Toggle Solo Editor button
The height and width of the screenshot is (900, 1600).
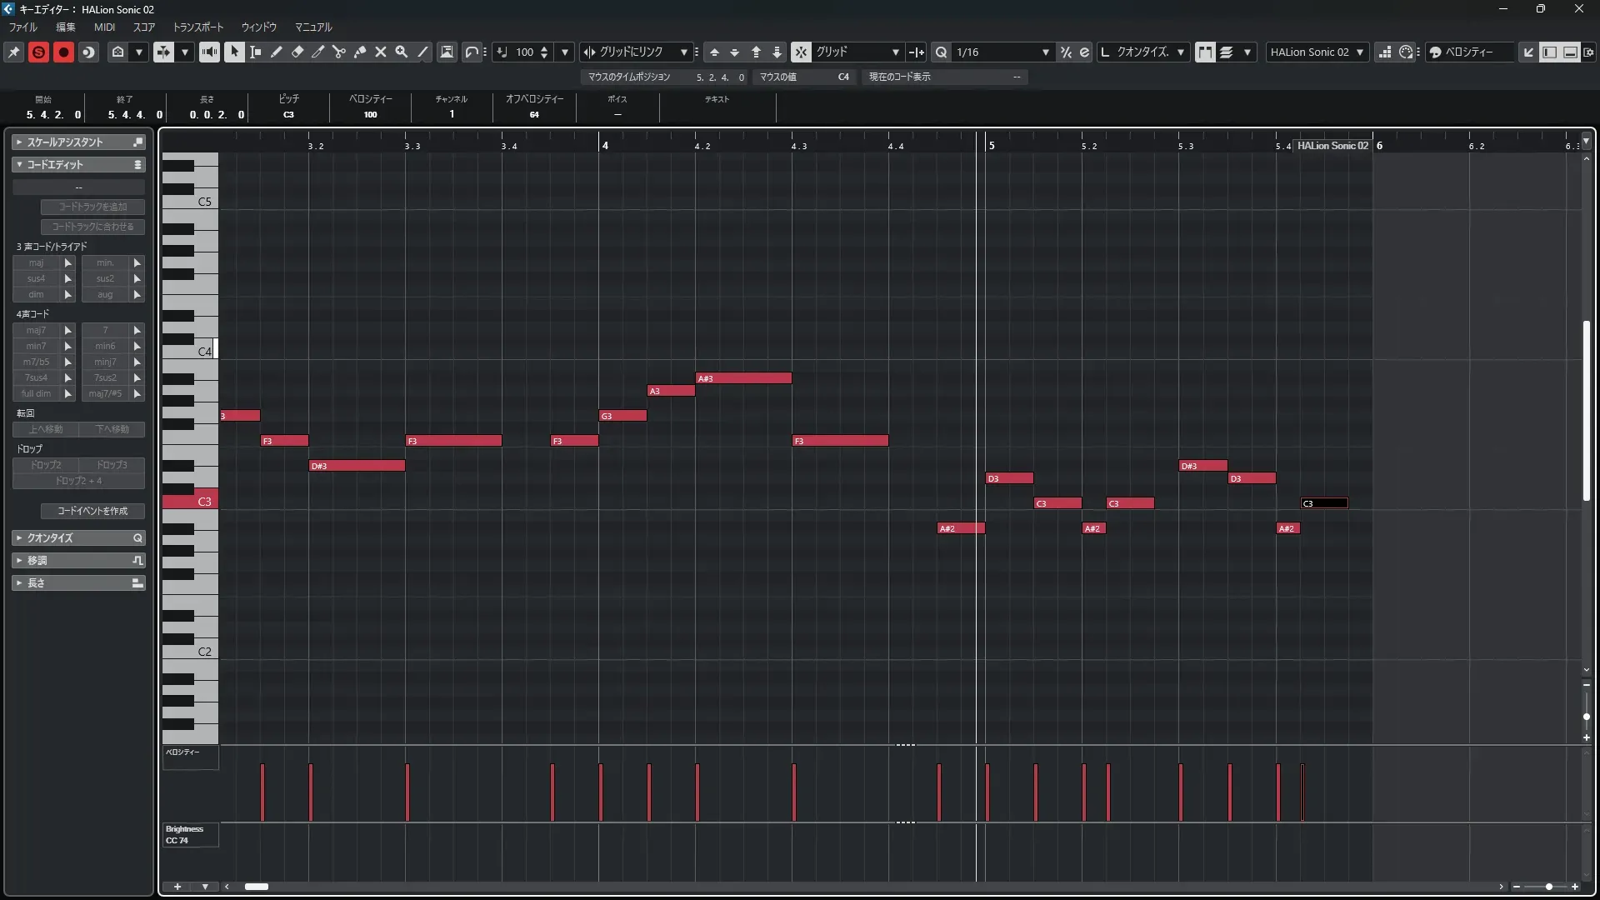click(38, 52)
